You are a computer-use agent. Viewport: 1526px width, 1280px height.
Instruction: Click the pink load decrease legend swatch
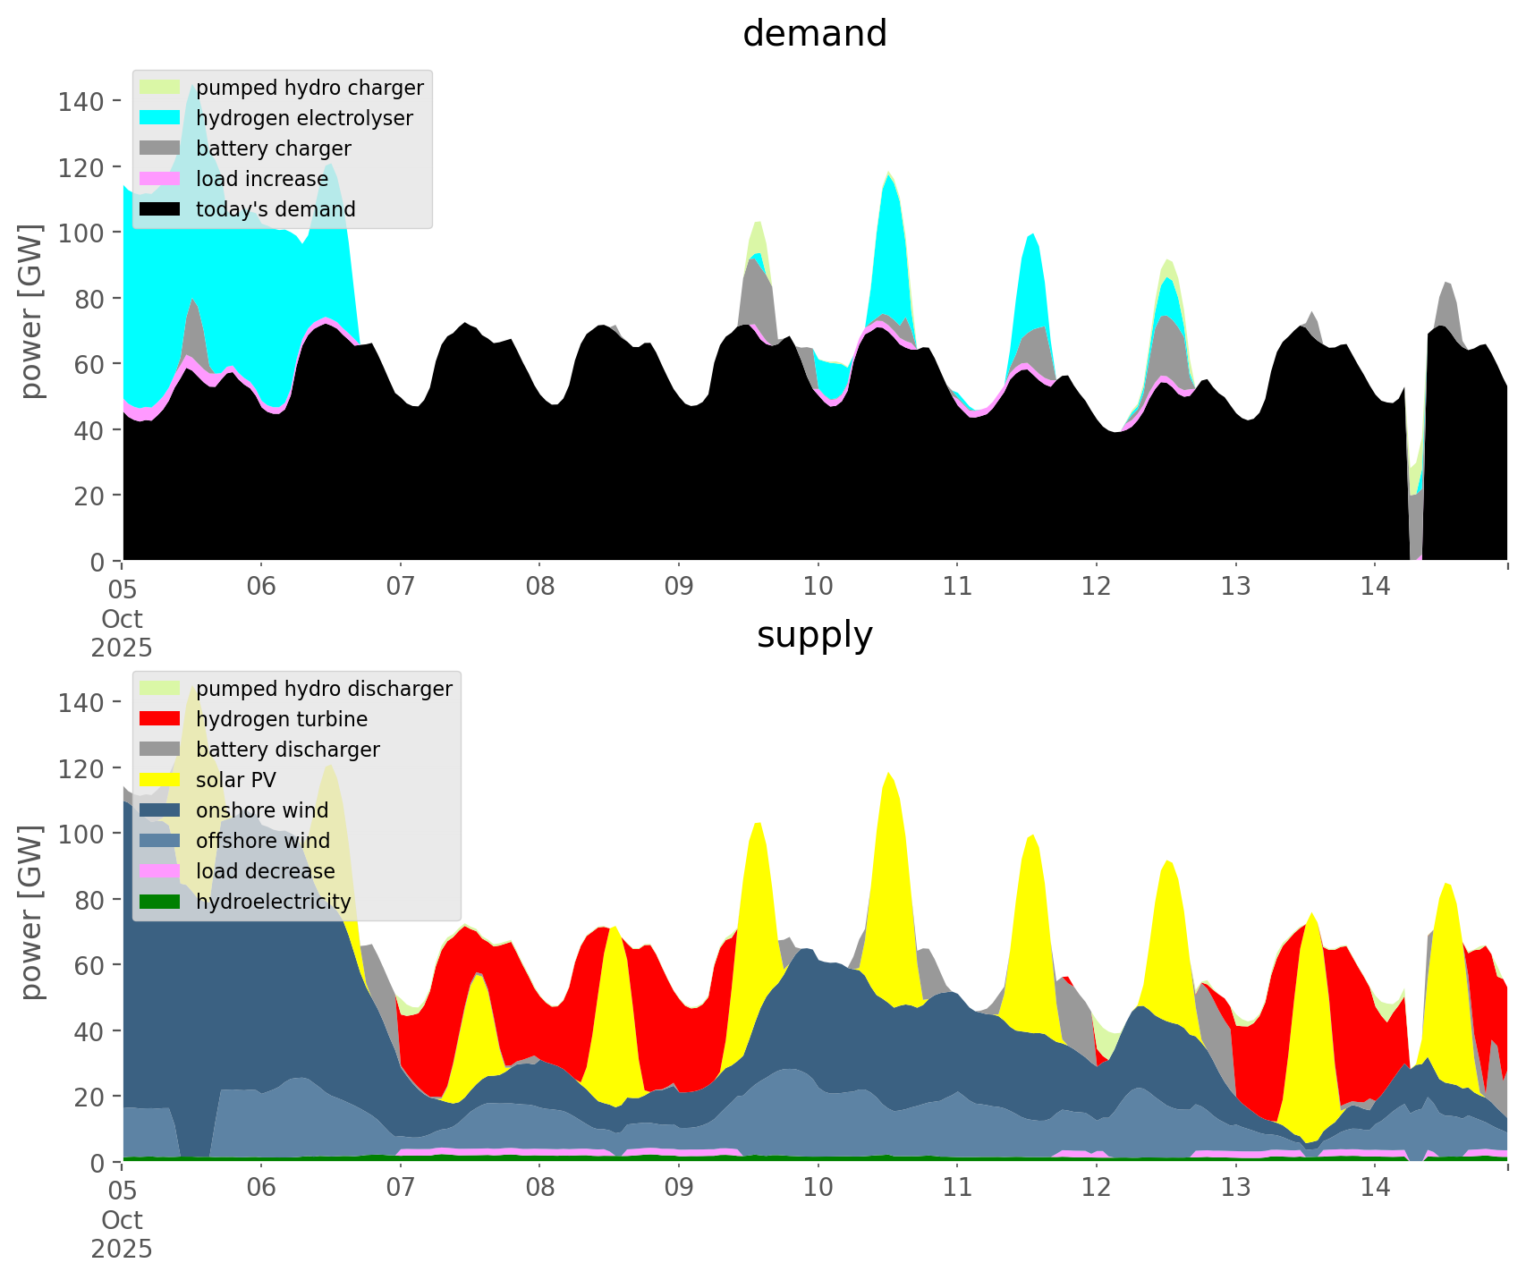pyautogui.click(x=160, y=871)
